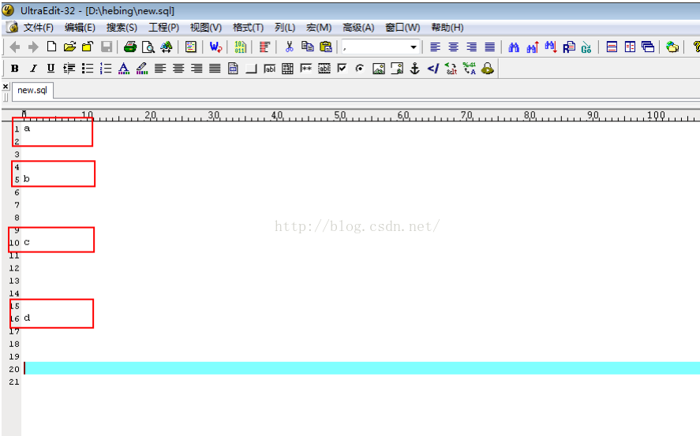Image resolution: width=700 pixels, height=436 pixels.
Task: Open Find with the plain binoculars icon
Action: tap(514, 47)
